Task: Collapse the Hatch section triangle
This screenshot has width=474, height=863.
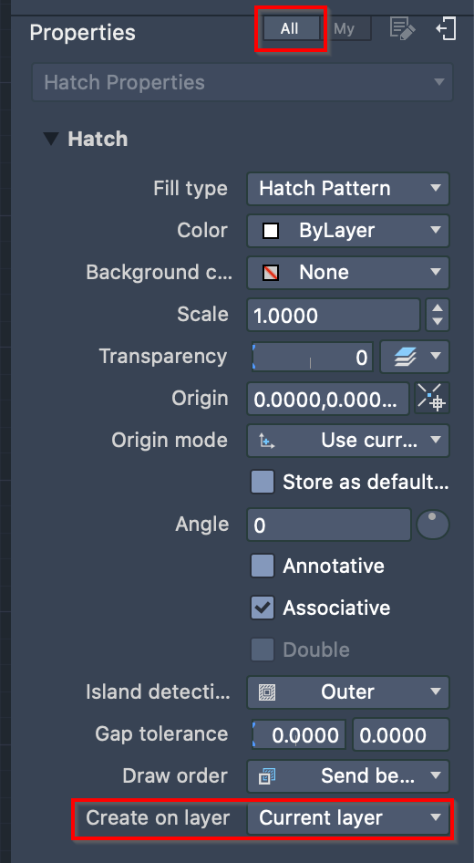Action: 52,139
